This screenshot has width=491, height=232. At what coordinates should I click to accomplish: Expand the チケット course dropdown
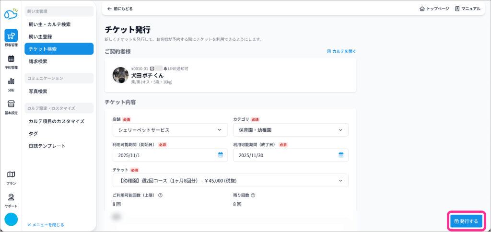pyautogui.click(x=230, y=180)
